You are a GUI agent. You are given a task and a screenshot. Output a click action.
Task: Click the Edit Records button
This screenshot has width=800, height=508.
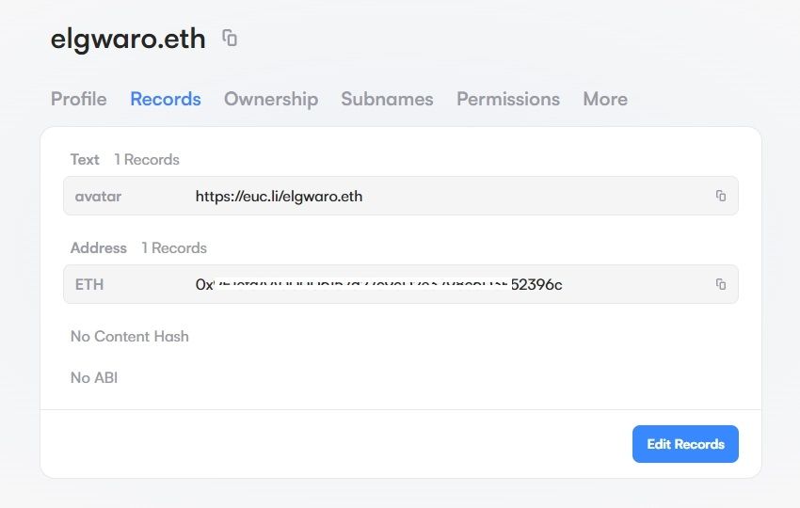[685, 444]
